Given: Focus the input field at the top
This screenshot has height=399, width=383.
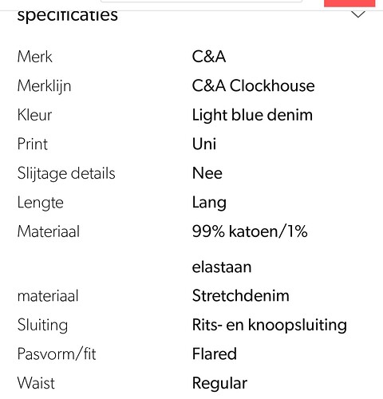Looking at the screenshot, I should click(x=201, y=1).
